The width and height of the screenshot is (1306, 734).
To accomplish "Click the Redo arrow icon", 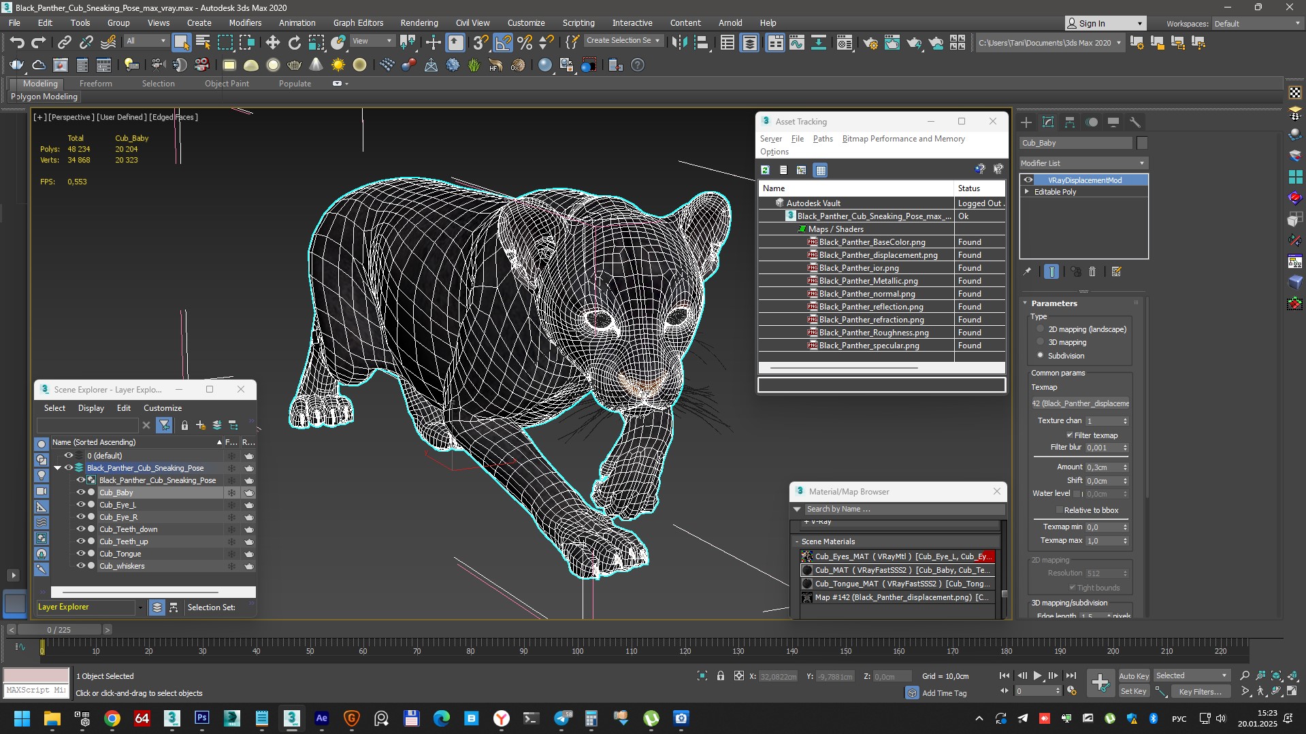I will tap(39, 43).
